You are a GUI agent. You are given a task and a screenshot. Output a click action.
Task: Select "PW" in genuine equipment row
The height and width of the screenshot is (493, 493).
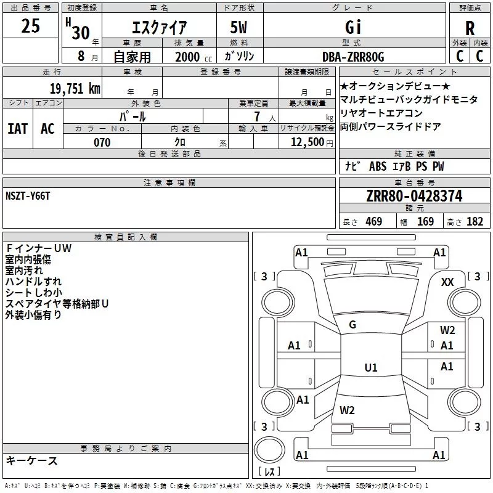click(x=438, y=166)
